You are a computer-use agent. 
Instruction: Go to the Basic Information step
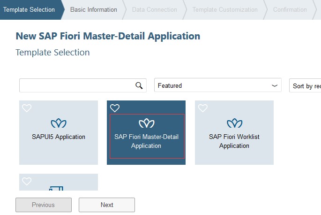(94, 10)
